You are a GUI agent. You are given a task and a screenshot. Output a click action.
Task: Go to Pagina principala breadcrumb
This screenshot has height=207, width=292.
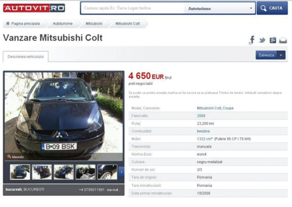click(26, 23)
